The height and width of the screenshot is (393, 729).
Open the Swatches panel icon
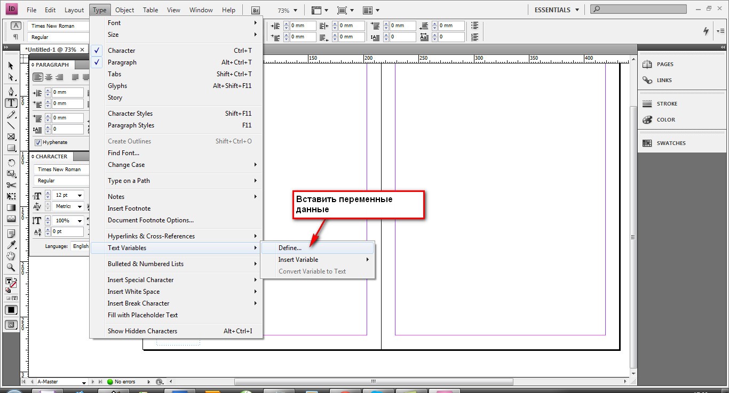click(647, 143)
